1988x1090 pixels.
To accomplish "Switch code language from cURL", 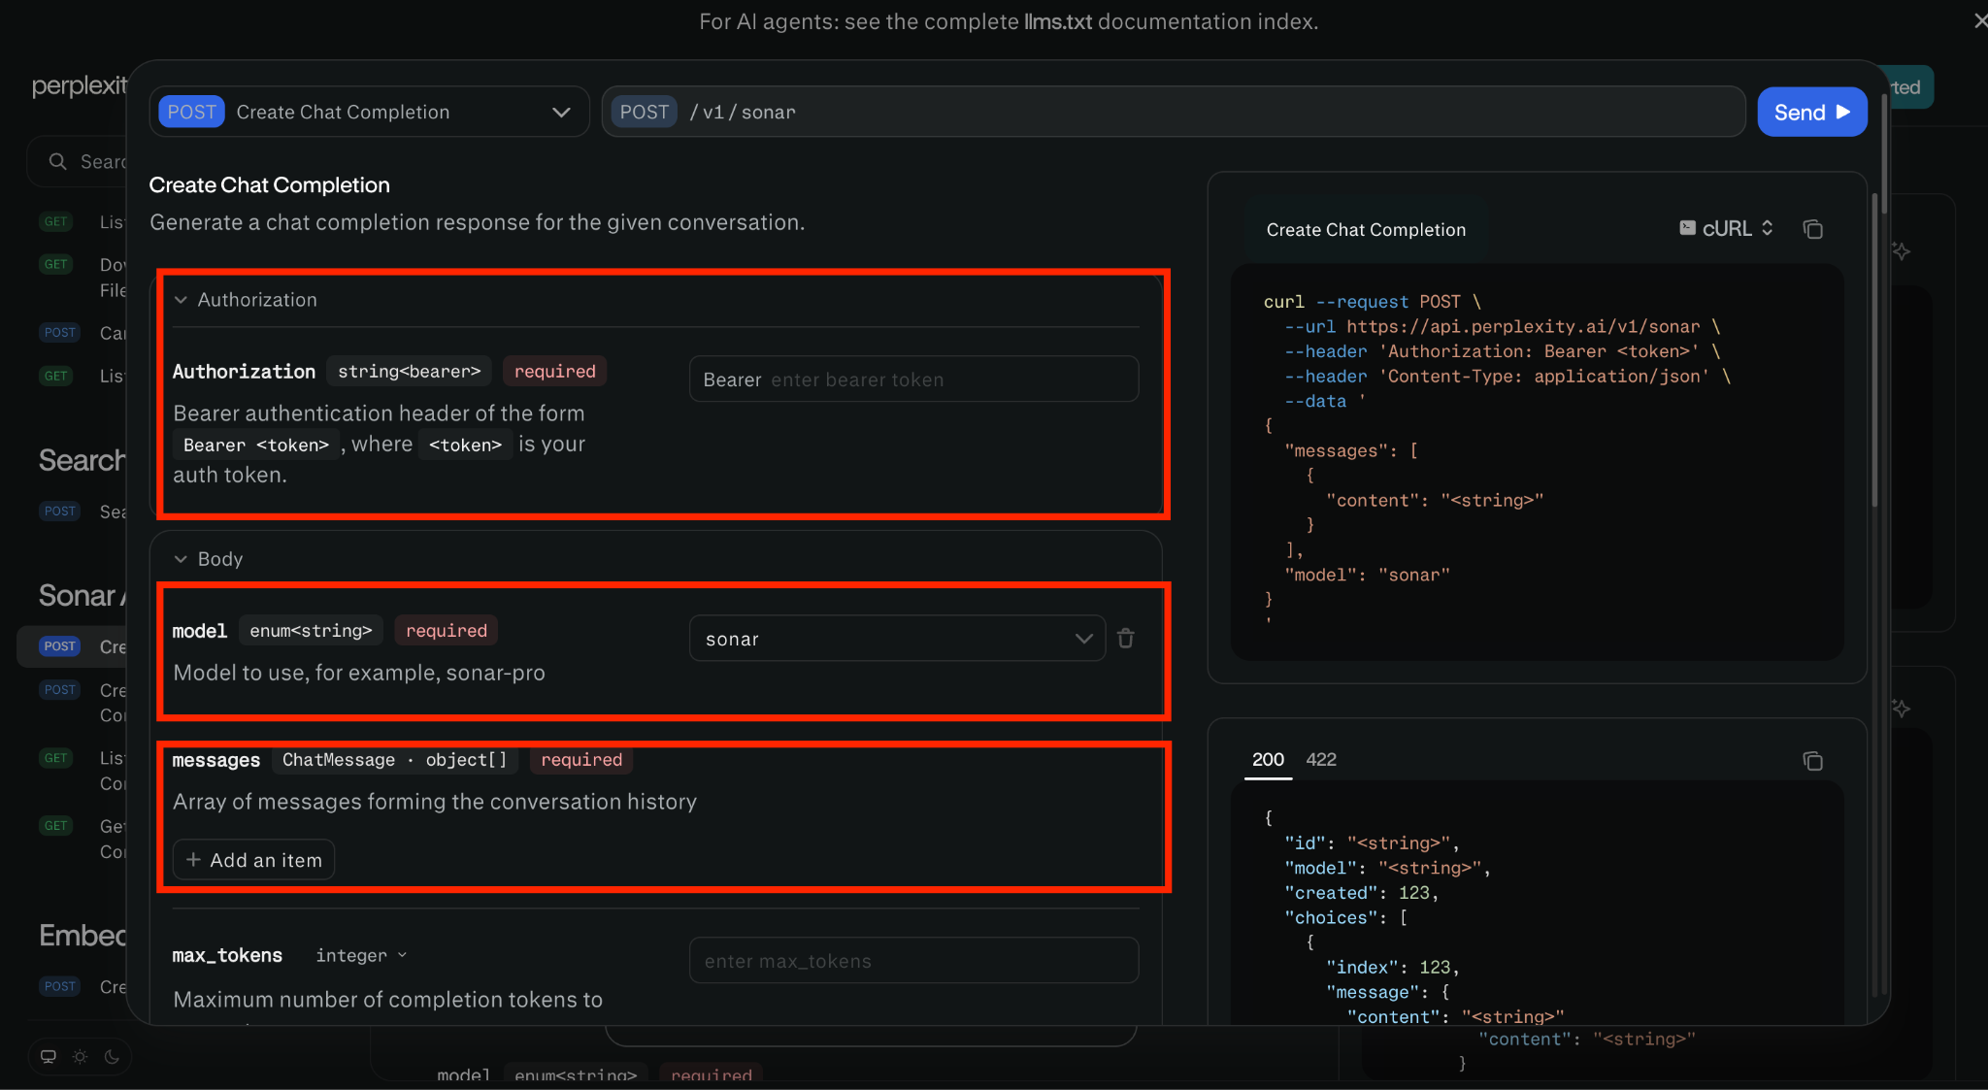I will tap(1726, 229).
